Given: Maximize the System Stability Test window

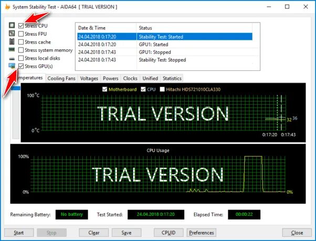Looking at the screenshot, I should point(287,7).
